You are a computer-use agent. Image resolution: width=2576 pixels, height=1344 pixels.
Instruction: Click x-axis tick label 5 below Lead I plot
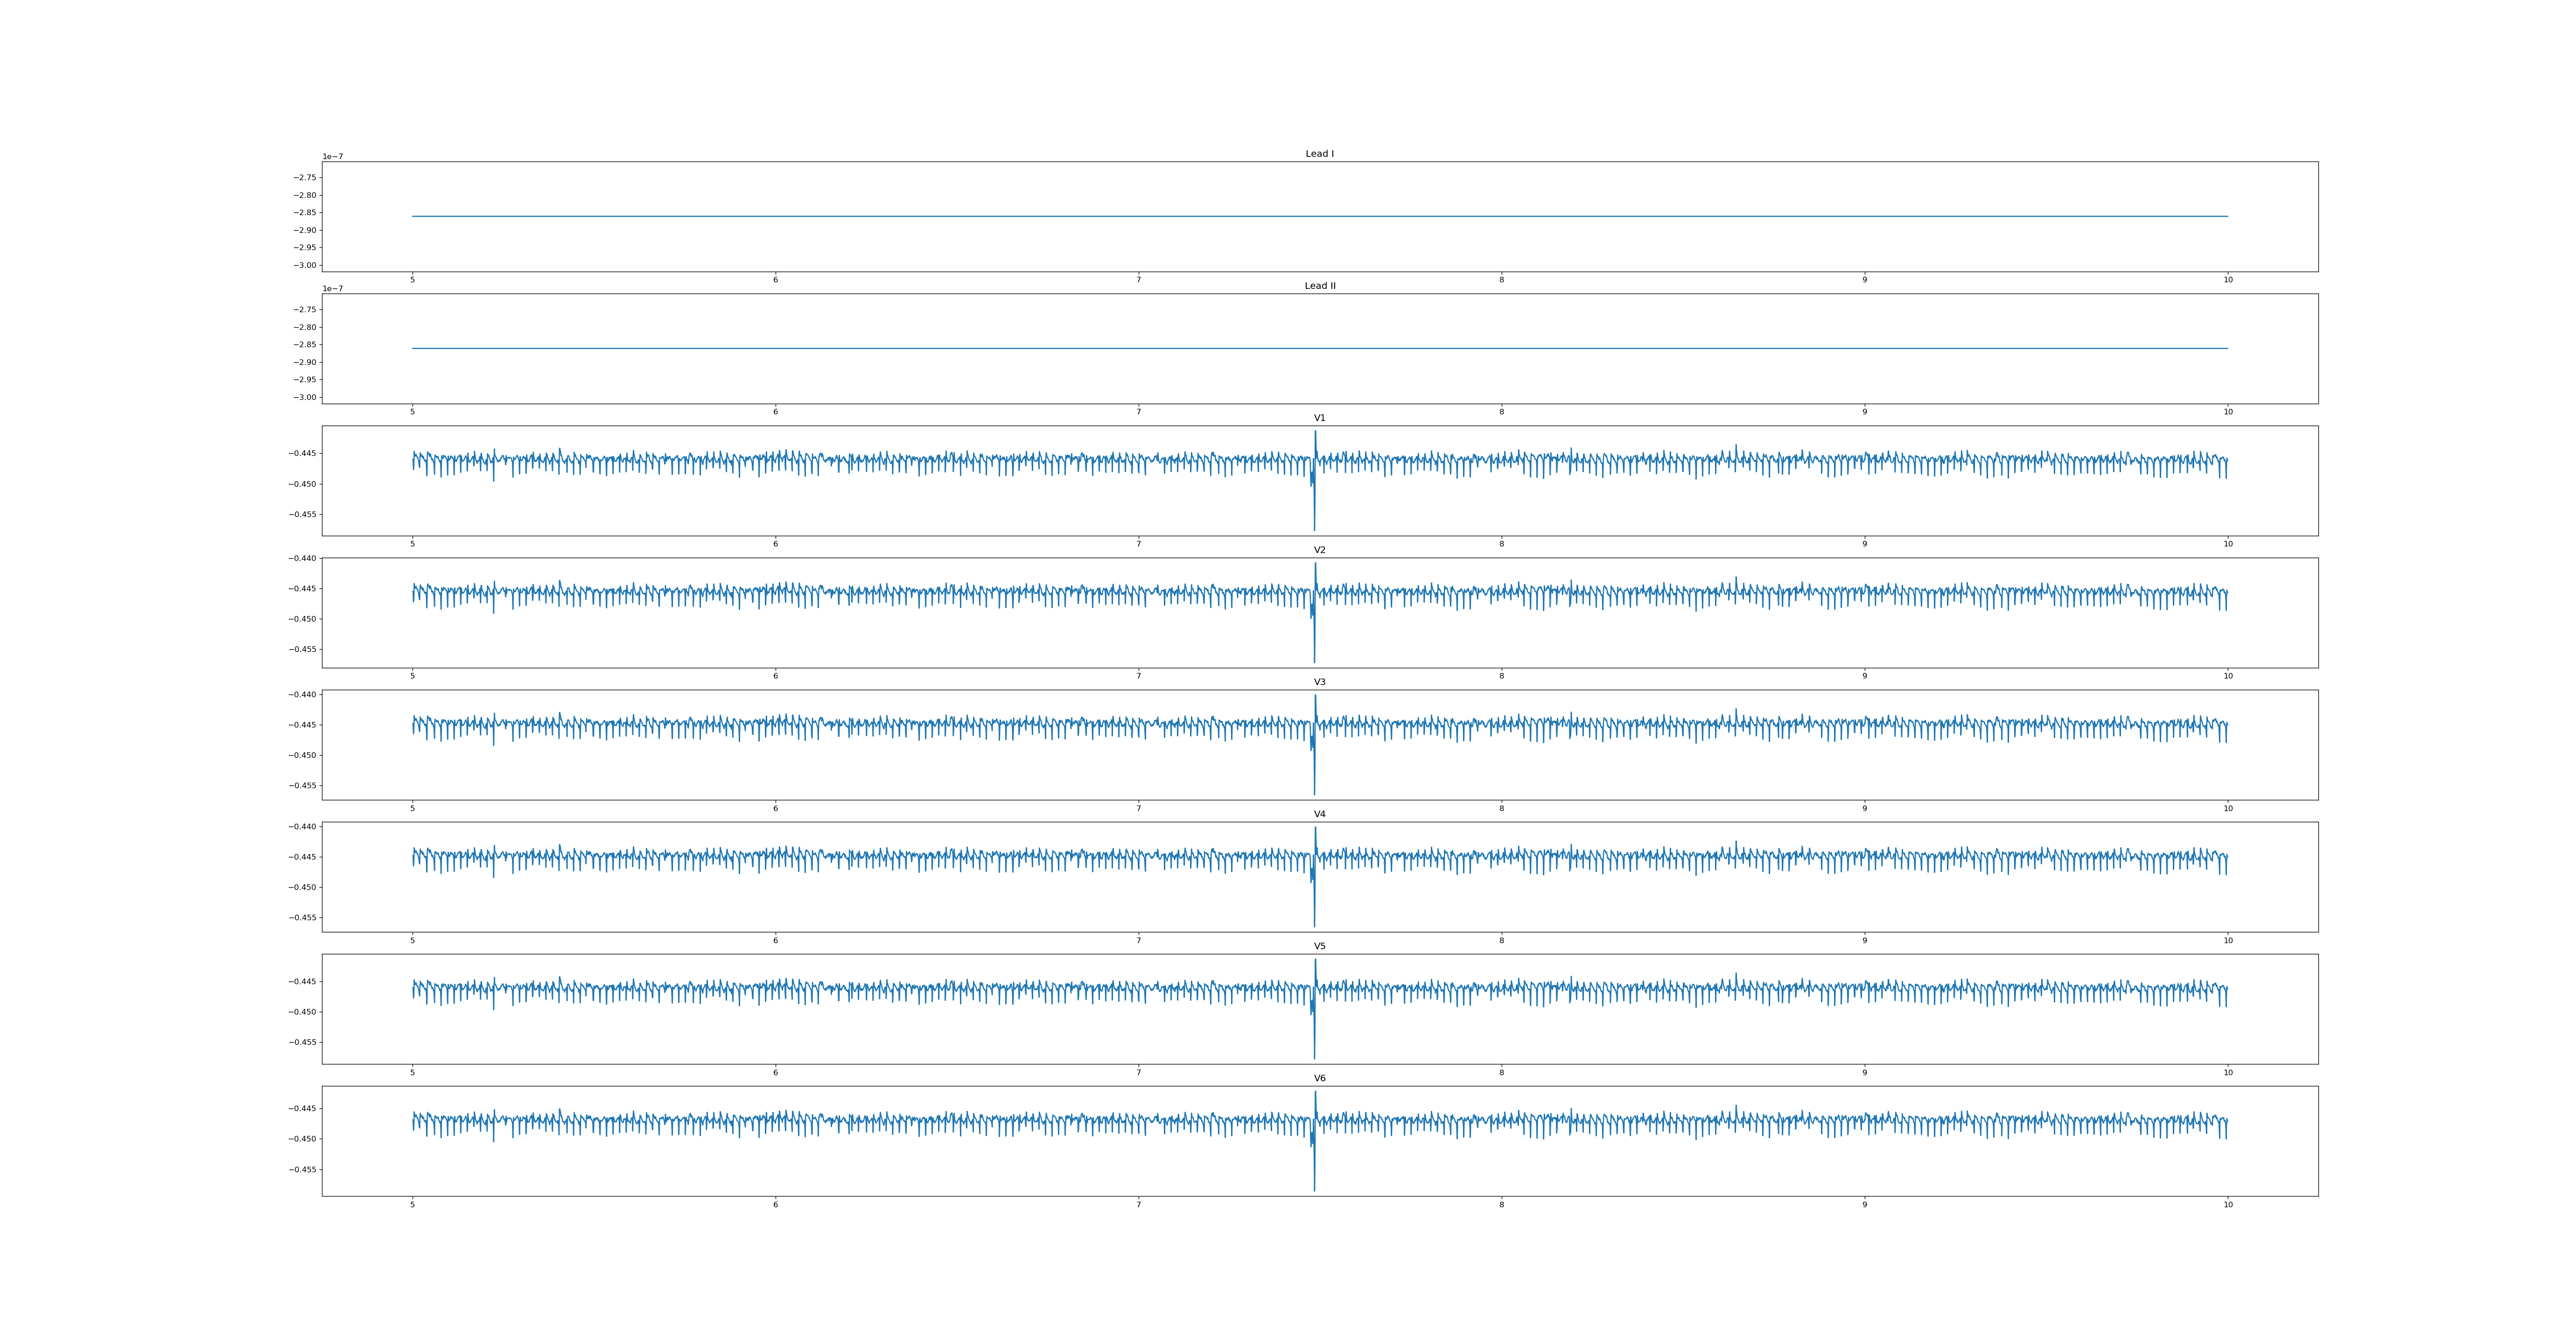coord(412,280)
